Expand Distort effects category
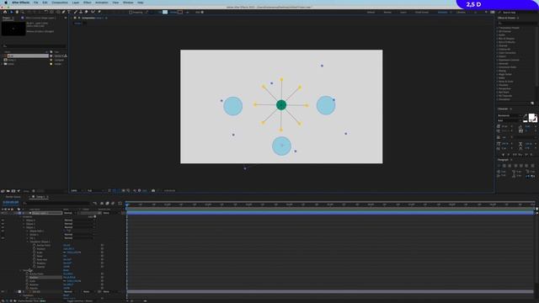 pyautogui.click(x=498, y=56)
